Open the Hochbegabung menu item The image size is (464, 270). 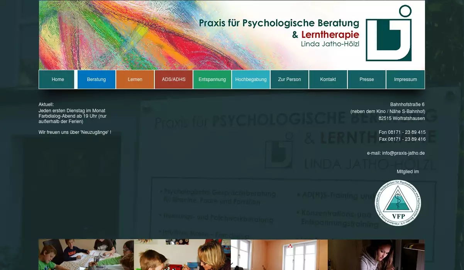point(251,79)
